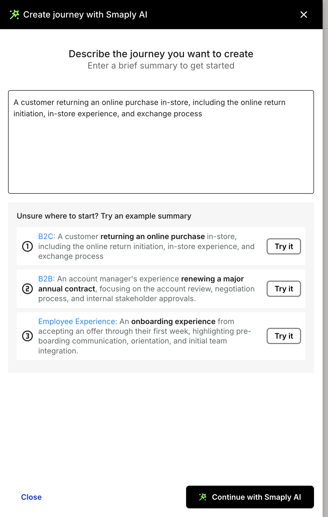The image size is (328, 517).
Task: Click the "Describe the journey you want to create" heading
Action: (161, 54)
